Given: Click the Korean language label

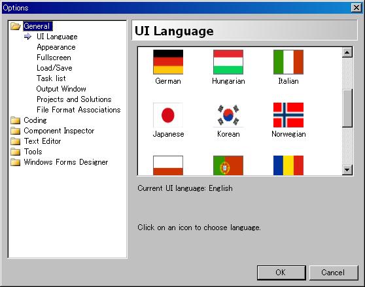Looking at the screenshot, I should [x=228, y=134].
